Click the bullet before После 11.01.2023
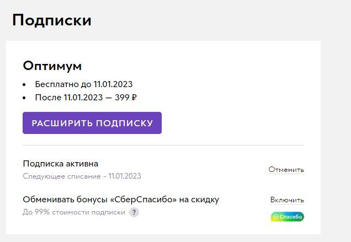This screenshot has width=351, height=242. tap(25, 98)
